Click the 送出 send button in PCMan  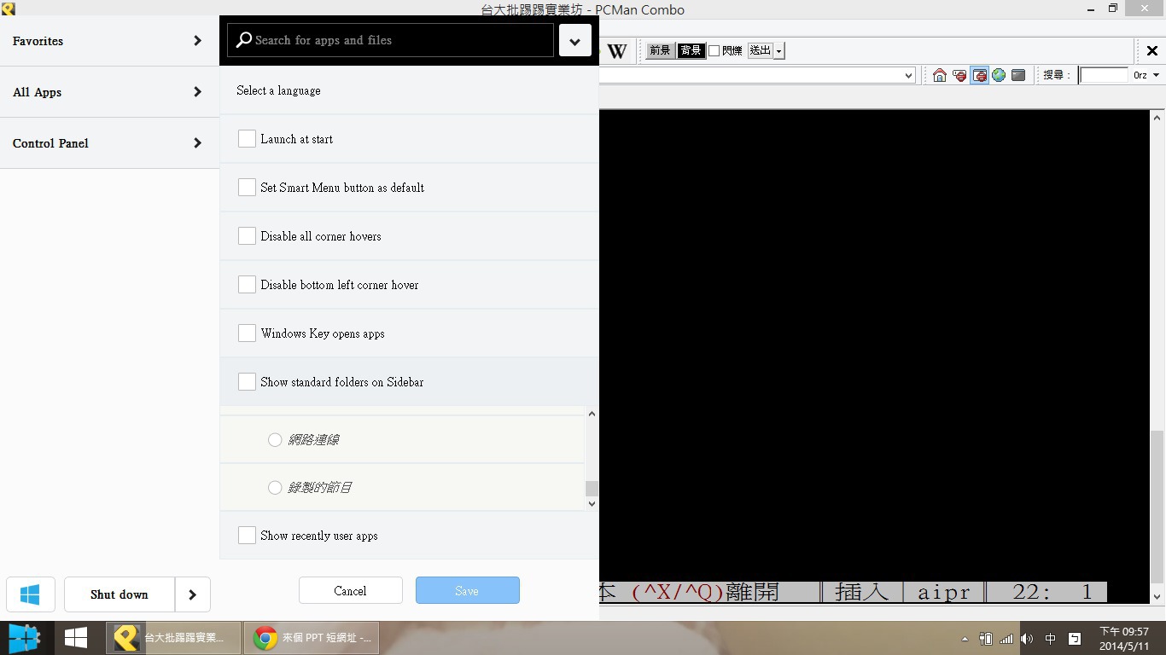click(x=761, y=50)
